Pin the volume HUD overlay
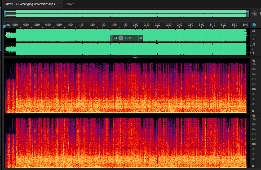Viewport: 261px width, 170px height. click(x=141, y=38)
